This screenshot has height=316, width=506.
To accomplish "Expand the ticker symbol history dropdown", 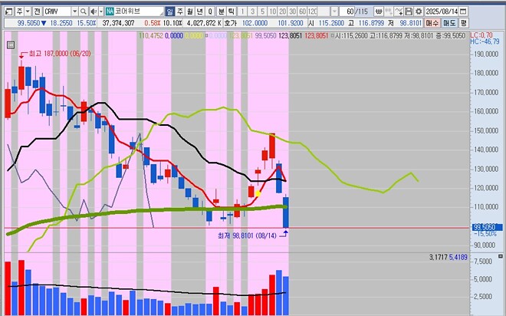I will point(74,12).
